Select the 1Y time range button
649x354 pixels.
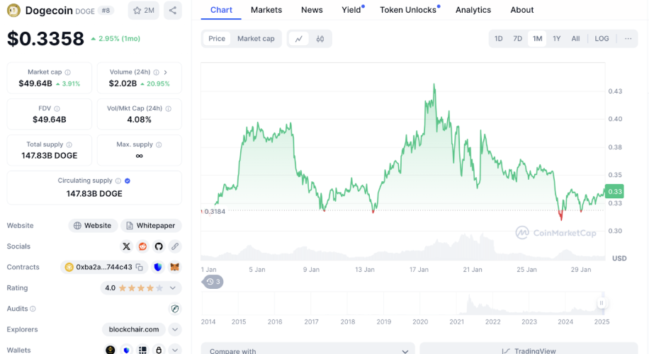click(557, 39)
